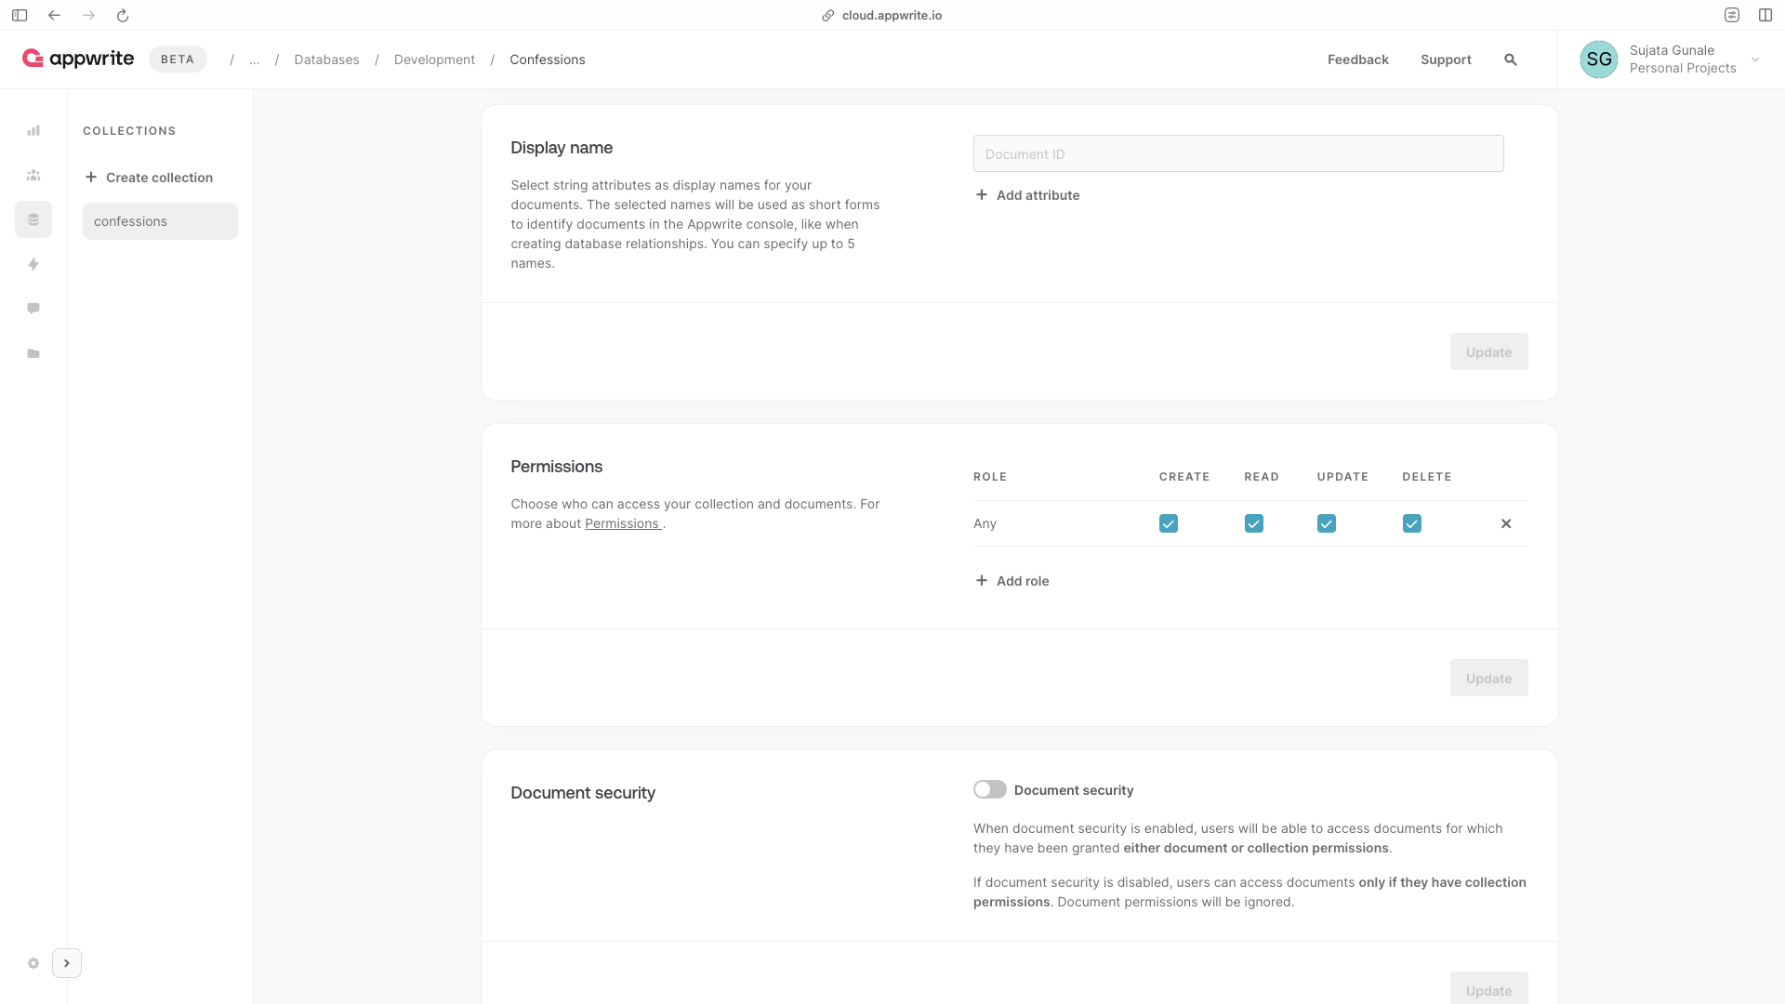The image size is (1785, 1004).
Task: Reload the page in the browser toolbar
Action: [123, 15]
